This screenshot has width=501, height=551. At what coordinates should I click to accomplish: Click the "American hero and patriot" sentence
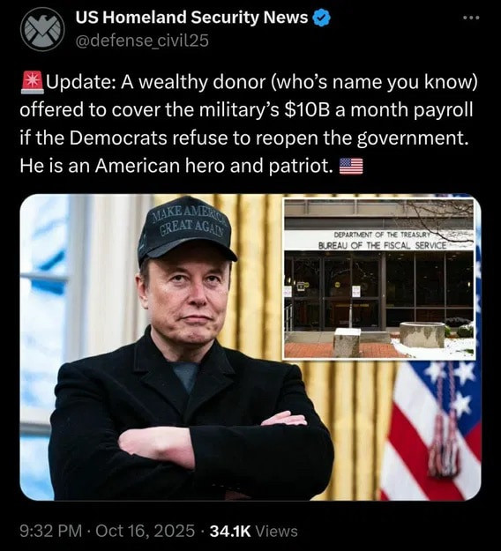tap(176, 166)
